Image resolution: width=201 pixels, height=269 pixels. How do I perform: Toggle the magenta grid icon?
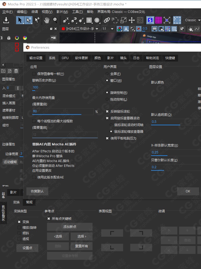159,20
